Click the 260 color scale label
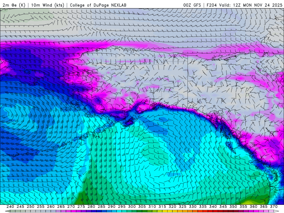Screen dimensions: 284x213 point(51,207)
